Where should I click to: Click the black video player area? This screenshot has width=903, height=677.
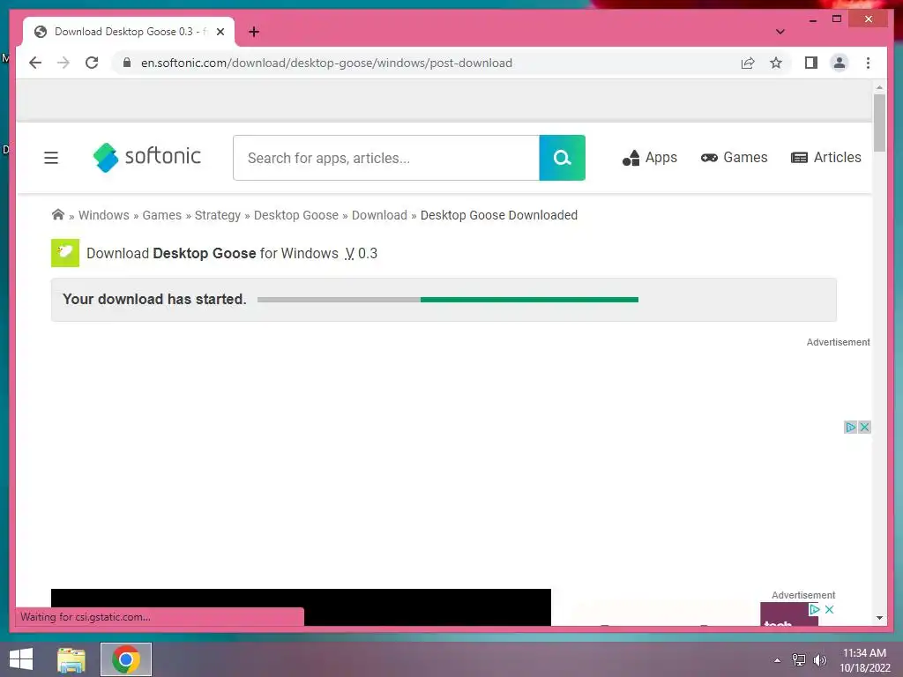pos(301,606)
